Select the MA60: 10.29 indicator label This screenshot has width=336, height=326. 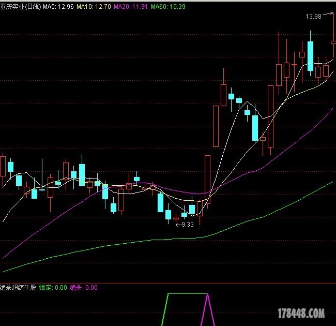[168, 7]
